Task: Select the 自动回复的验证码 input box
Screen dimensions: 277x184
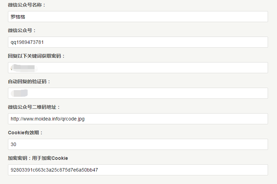Action: coord(138,93)
